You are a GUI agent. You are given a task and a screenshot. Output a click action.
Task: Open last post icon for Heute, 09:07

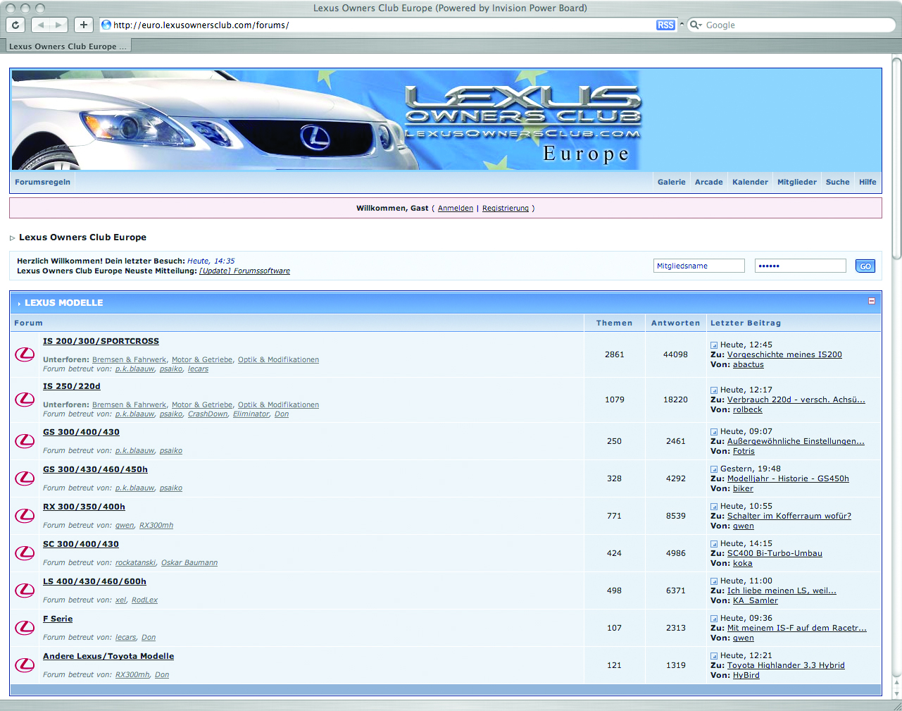(714, 432)
